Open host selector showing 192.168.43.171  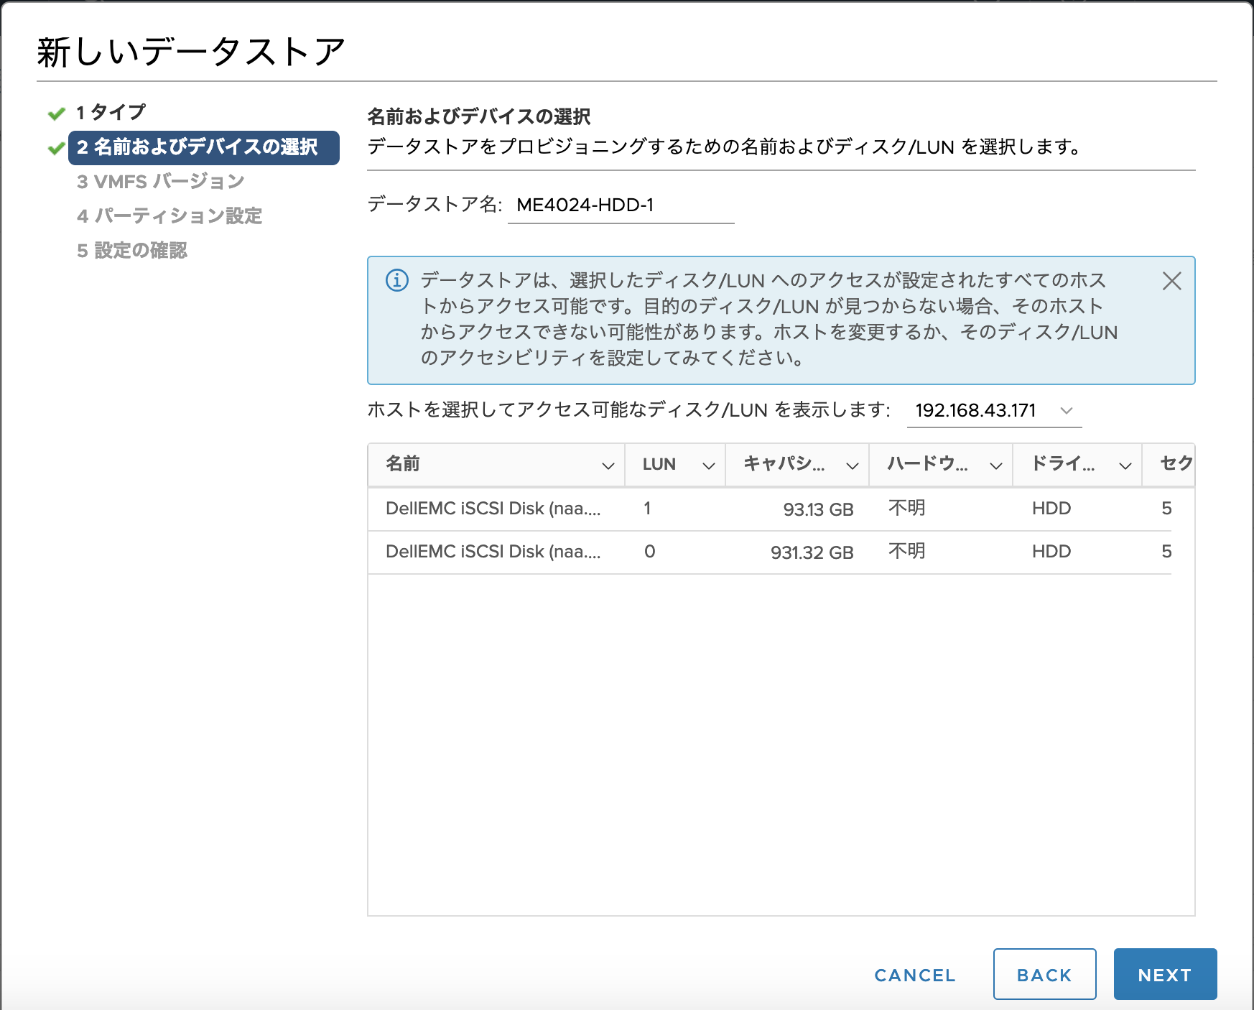[993, 410]
